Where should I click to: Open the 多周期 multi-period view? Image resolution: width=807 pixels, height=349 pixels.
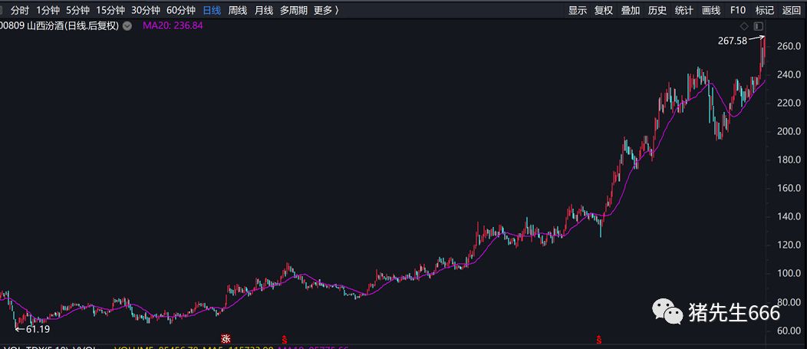294,10
